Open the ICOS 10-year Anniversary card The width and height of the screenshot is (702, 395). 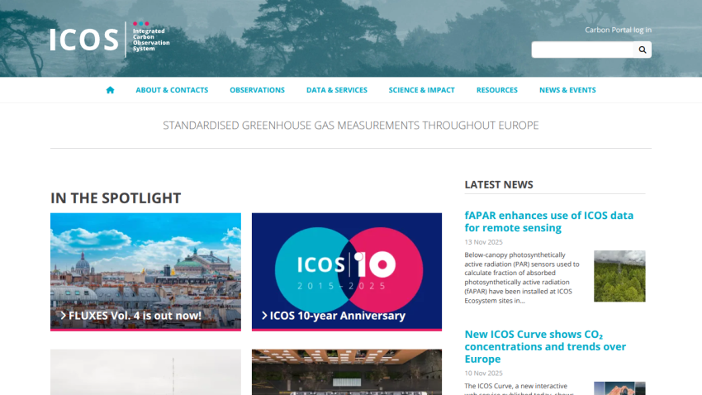pos(347,272)
